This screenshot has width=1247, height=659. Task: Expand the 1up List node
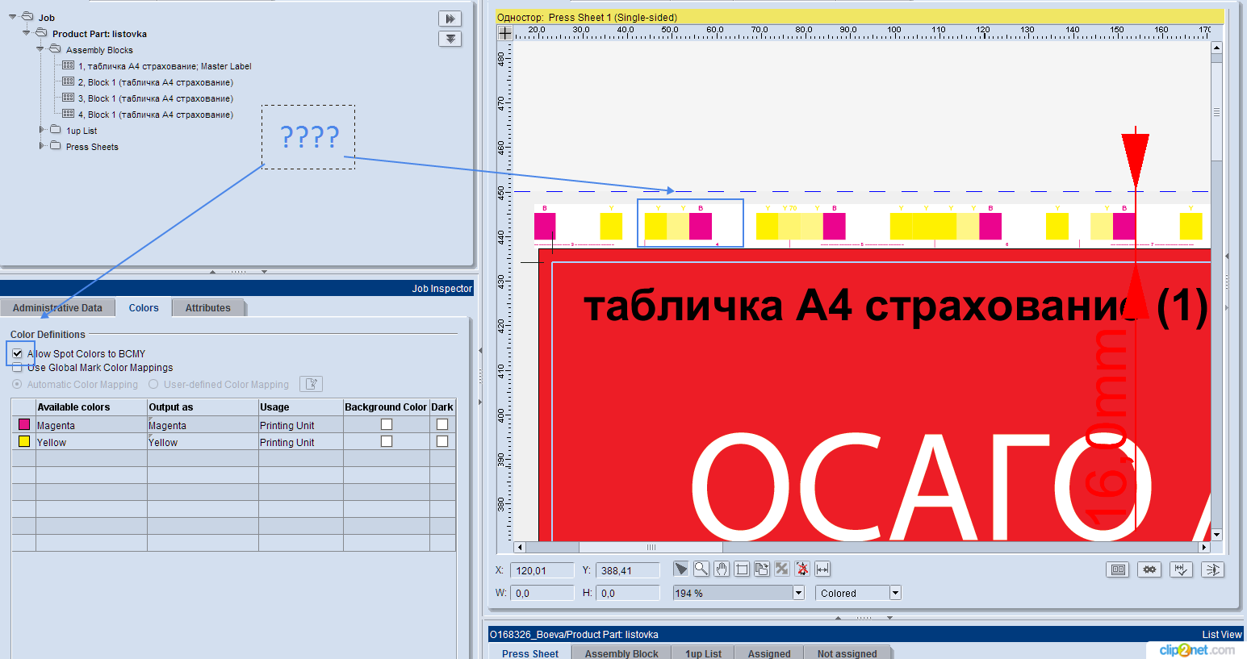pyautogui.click(x=41, y=130)
